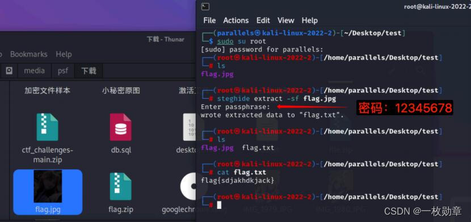This screenshot has width=471, height=222.
Task: Open the terminal Edit menu
Action: [263, 20]
